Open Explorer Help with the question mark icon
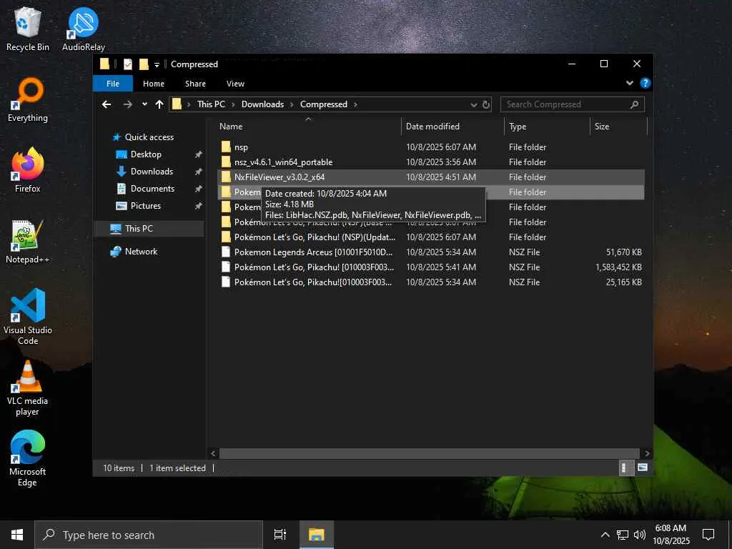The image size is (732, 549). (646, 83)
